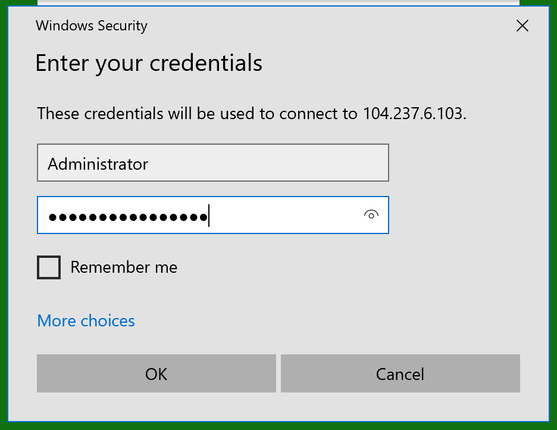Dismiss the dialog with Cancel

tap(400, 373)
